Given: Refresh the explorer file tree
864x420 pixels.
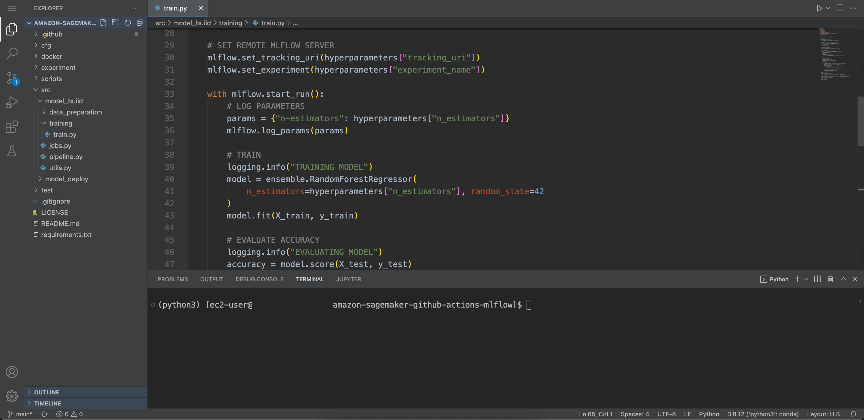Looking at the screenshot, I should pyautogui.click(x=128, y=23).
